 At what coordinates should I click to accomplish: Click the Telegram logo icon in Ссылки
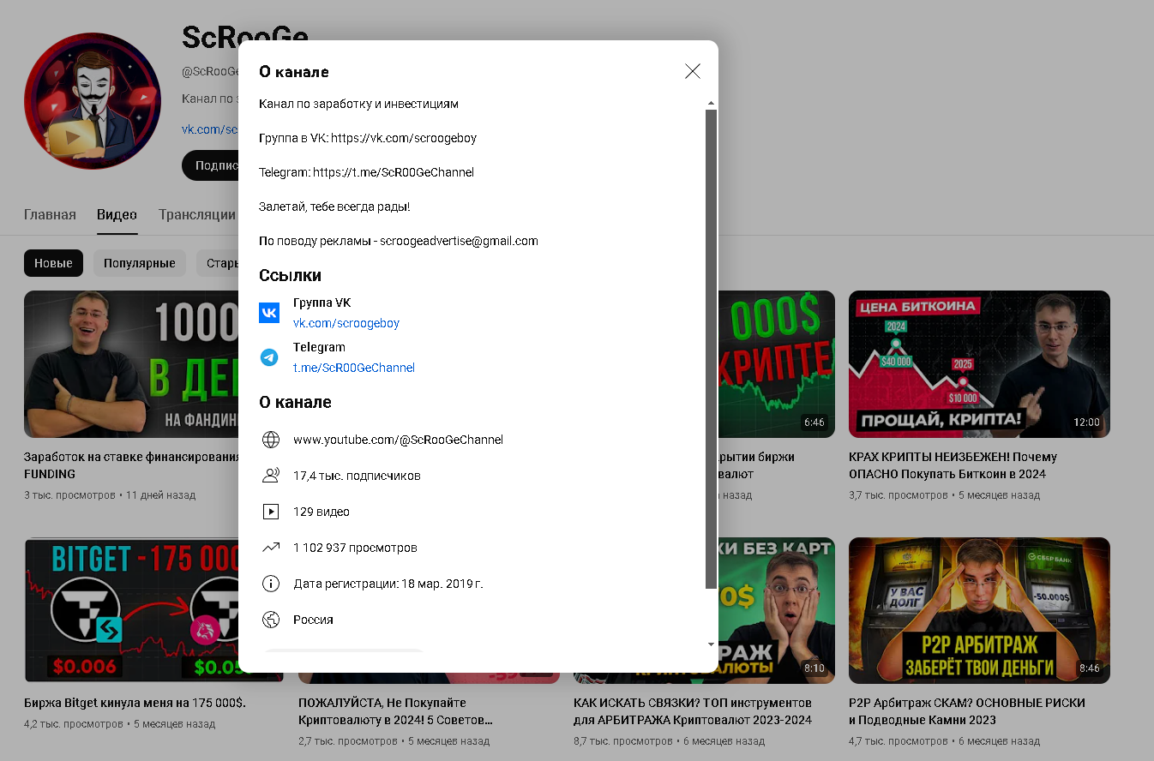tap(269, 357)
